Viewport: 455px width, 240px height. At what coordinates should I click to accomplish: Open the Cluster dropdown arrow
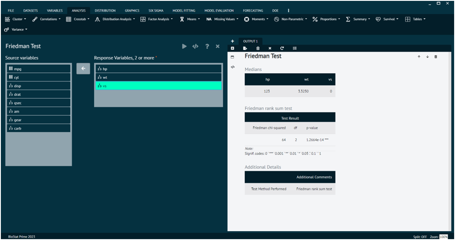(25, 19)
